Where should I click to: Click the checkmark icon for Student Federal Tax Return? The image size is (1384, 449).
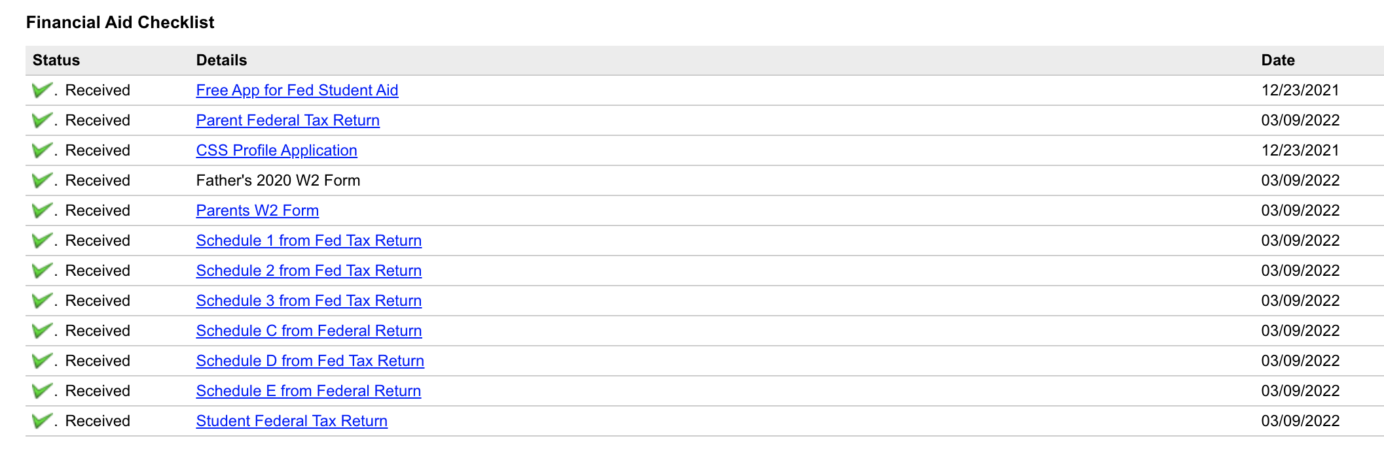[x=42, y=421]
